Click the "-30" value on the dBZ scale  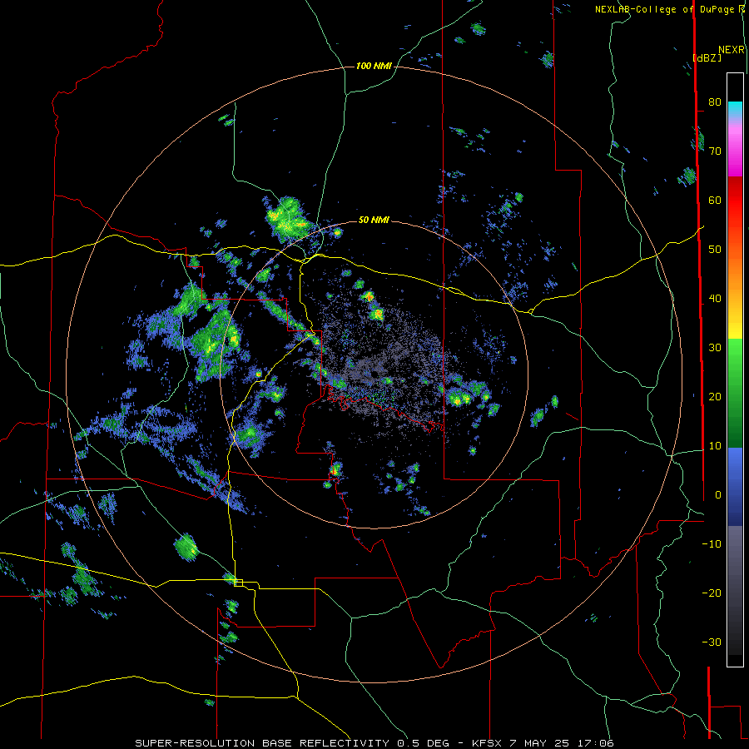pyautogui.click(x=712, y=642)
